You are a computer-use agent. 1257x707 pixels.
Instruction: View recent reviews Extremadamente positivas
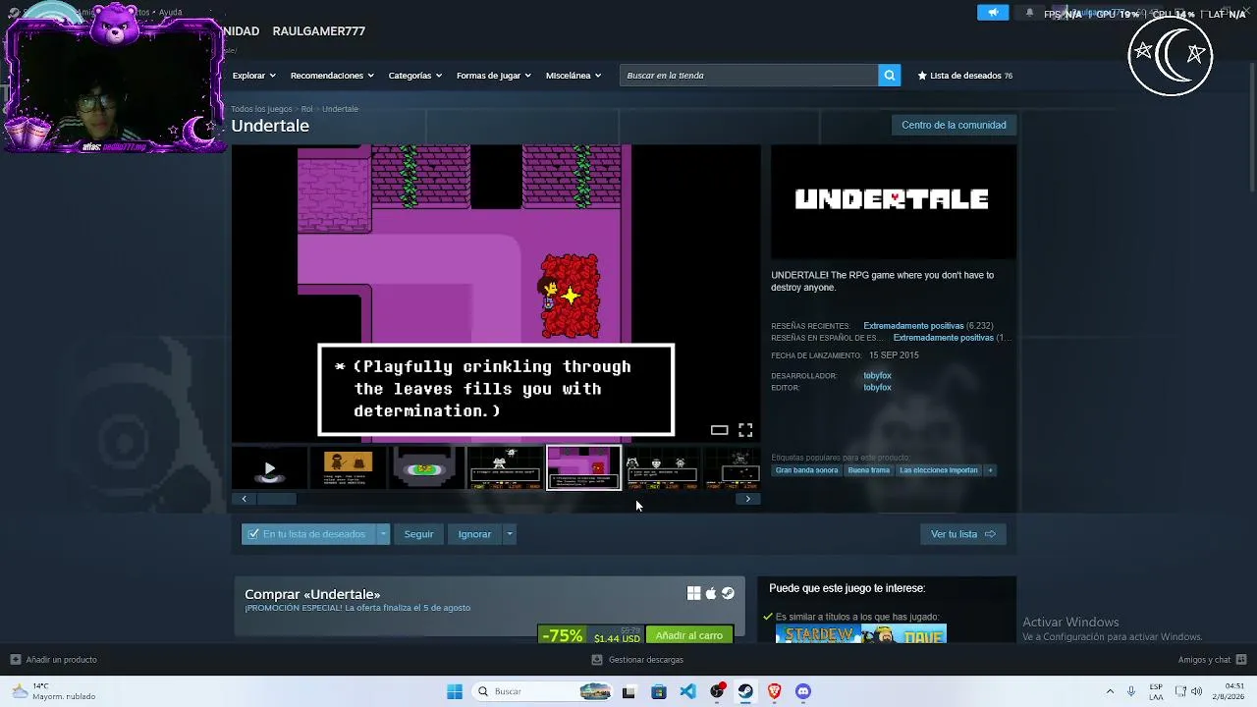point(913,326)
